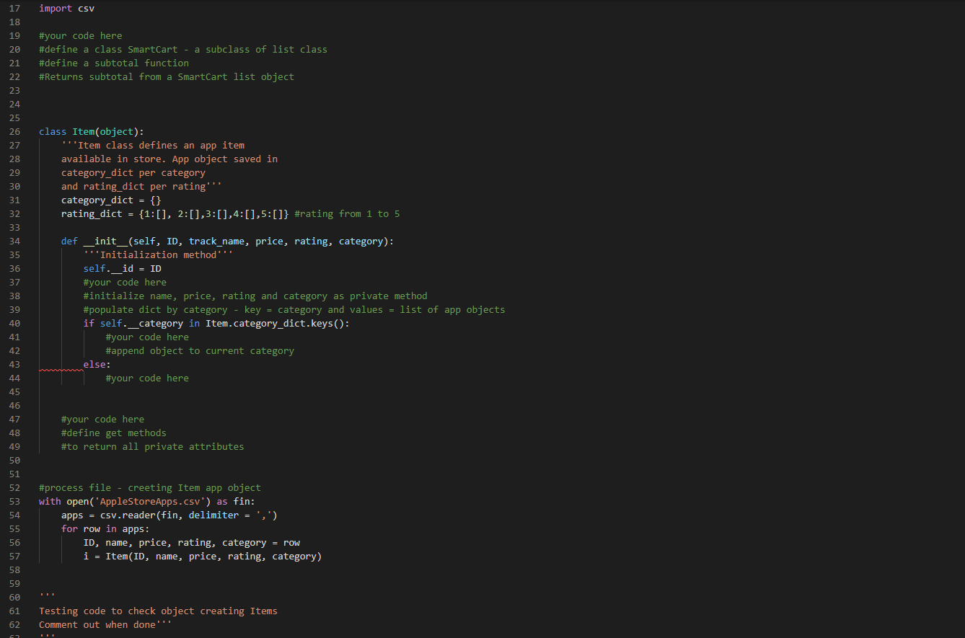The image size is (965, 638).
Task: Click 'Item.category_dict.keys()' in the if statement
Action: click(275, 324)
